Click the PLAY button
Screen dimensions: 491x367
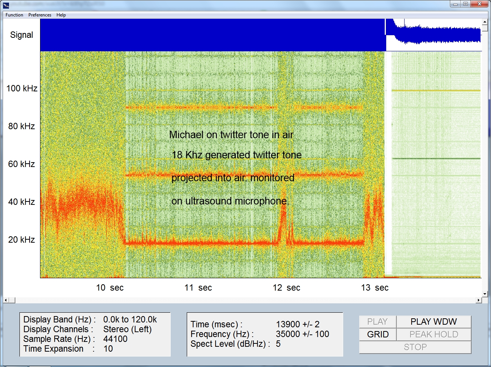377,322
